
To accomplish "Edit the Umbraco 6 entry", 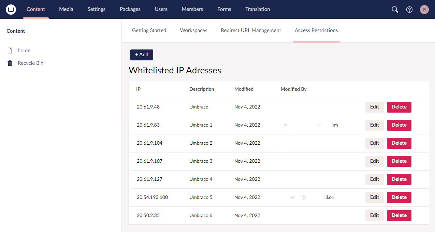I will point(375,215).
